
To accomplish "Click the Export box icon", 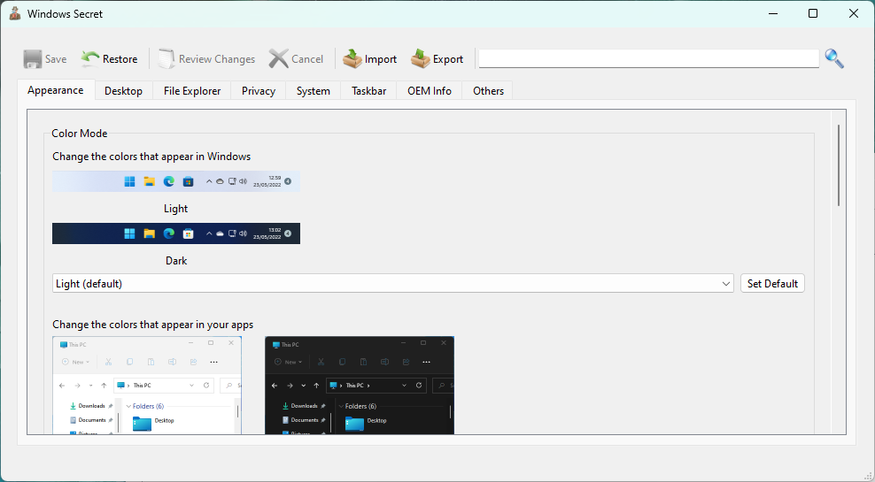I will coord(421,59).
